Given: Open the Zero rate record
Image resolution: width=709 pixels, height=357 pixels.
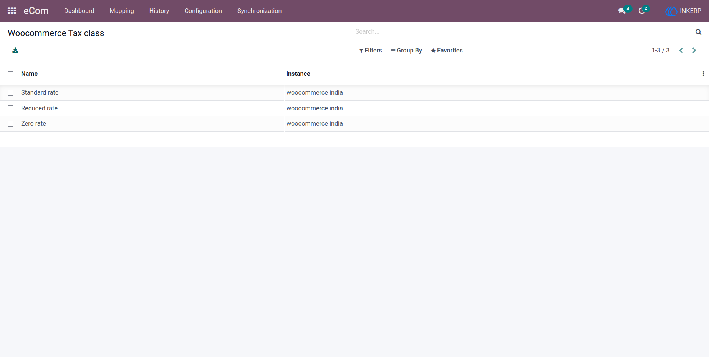Looking at the screenshot, I should click(x=33, y=124).
